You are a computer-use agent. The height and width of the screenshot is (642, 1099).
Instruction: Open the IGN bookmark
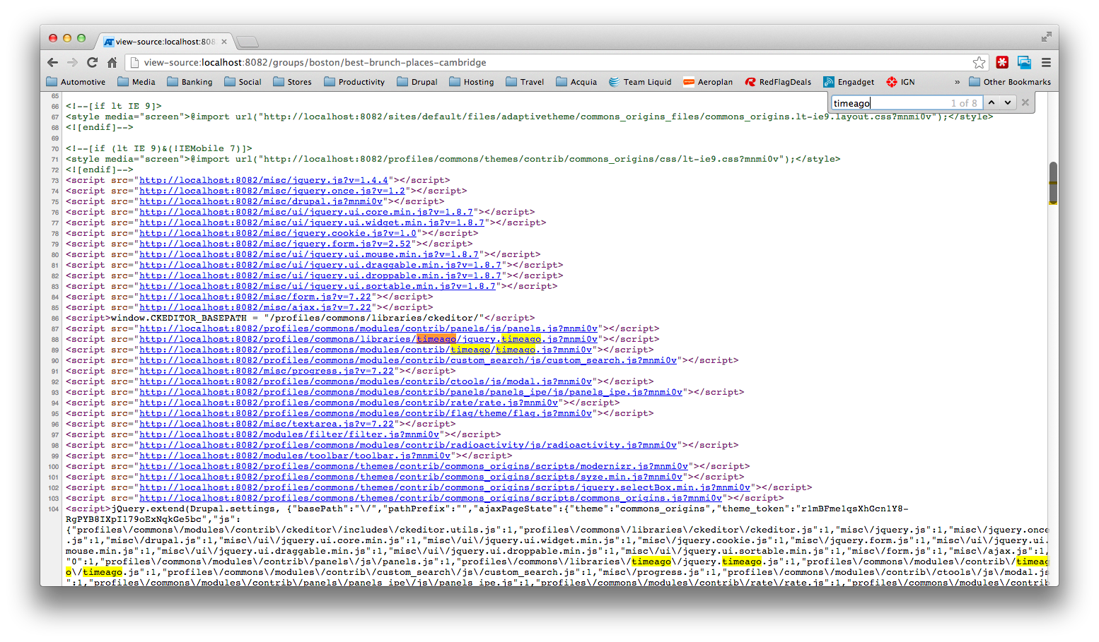(x=900, y=82)
